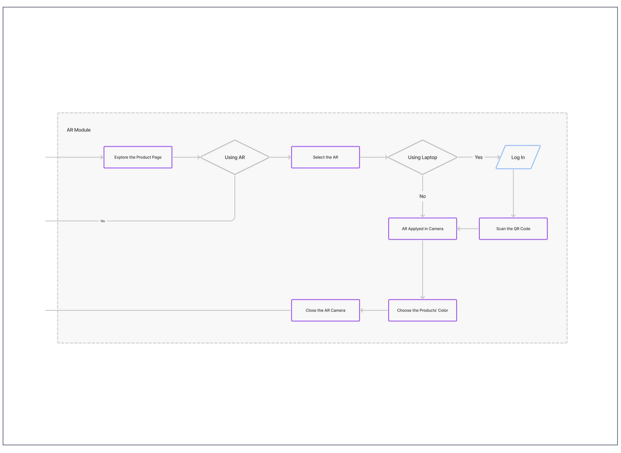621x453 pixels.
Task: Select the Explore the Product Page box
Action: 138,157
